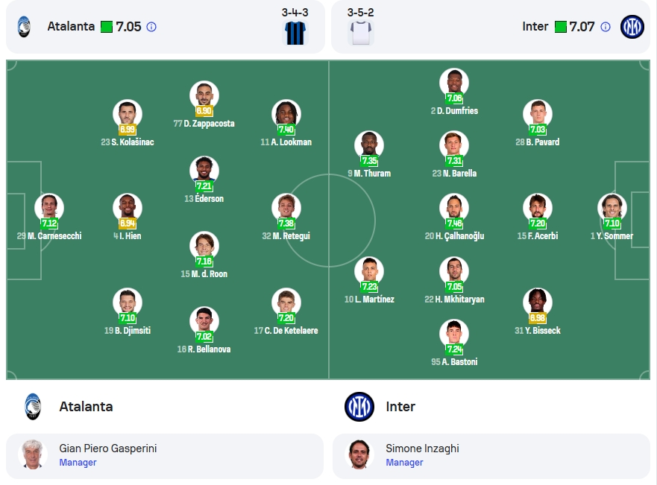Click the Atalanta rating info icon
This screenshot has height=485, width=657.
151,28
